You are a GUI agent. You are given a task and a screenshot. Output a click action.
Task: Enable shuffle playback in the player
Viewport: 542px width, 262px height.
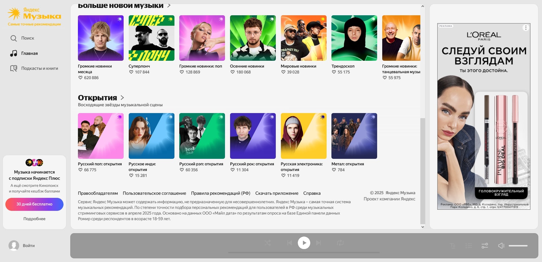[x=268, y=243]
